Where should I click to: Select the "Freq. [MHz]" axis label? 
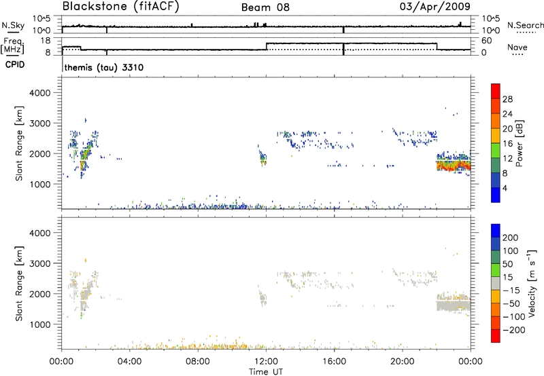click(x=13, y=45)
